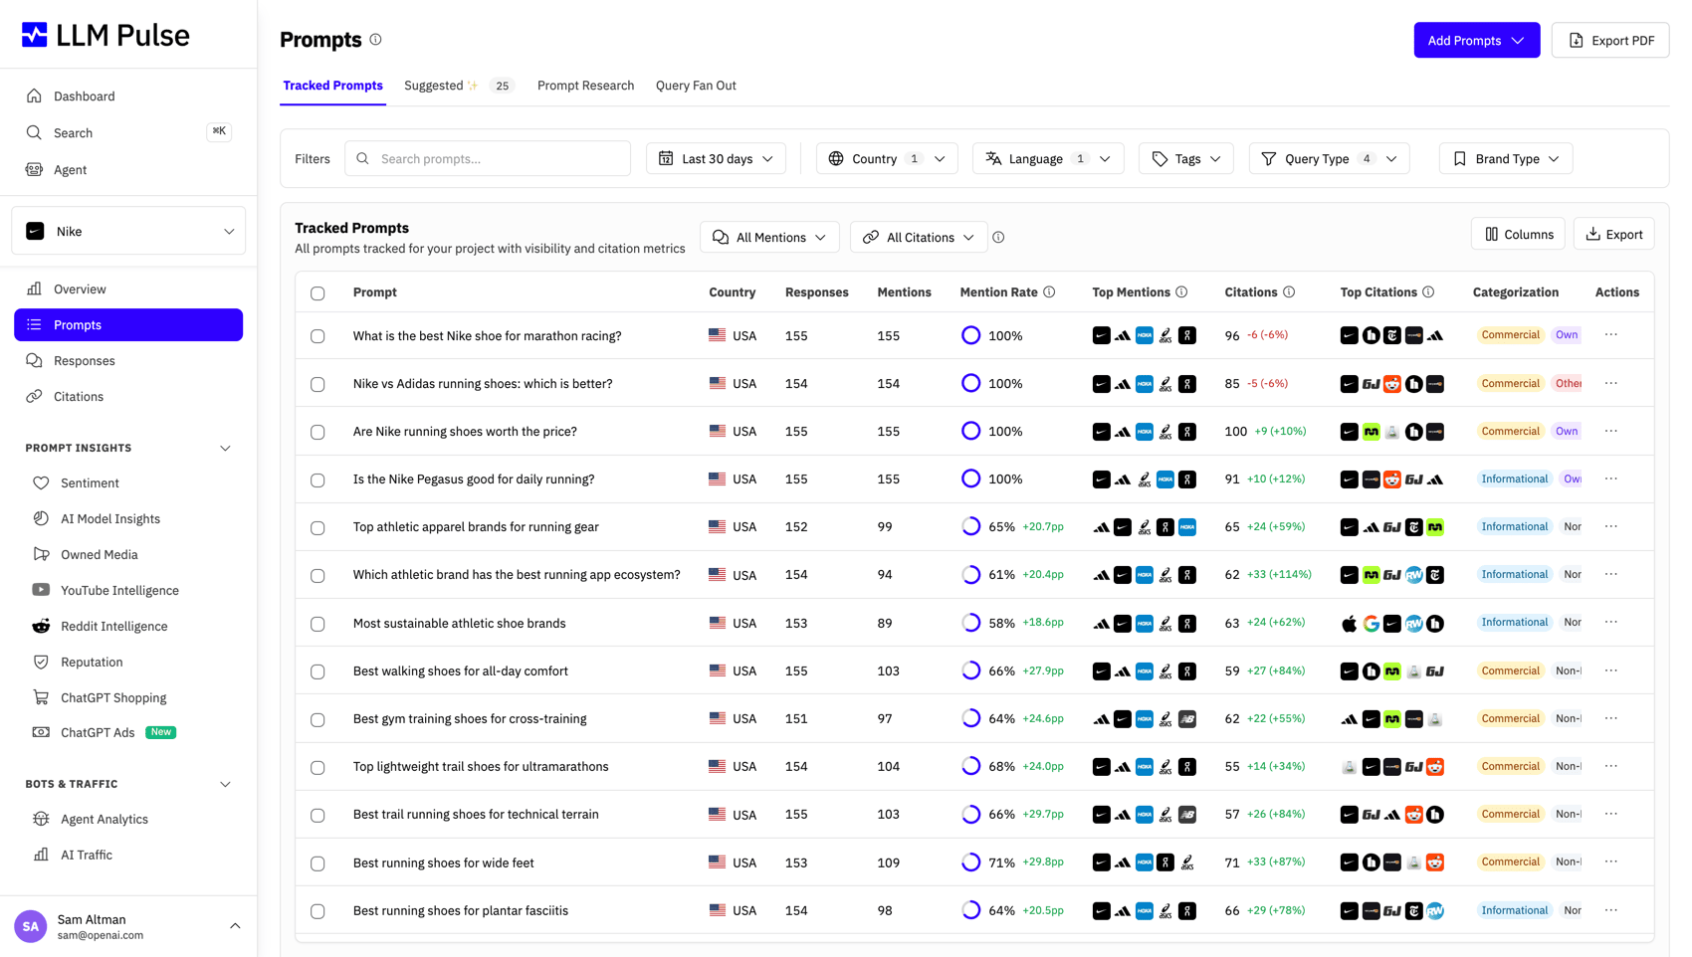Open the Language filter dropdown
Viewport: 1692px width, 957px height.
tap(1048, 158)
